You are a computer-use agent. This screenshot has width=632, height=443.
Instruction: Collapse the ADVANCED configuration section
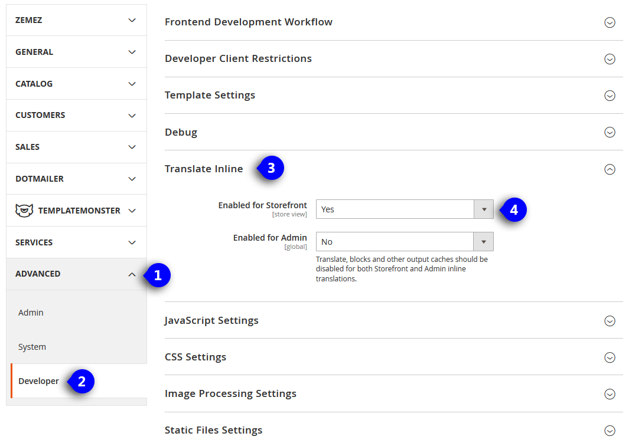pos(76,274)
